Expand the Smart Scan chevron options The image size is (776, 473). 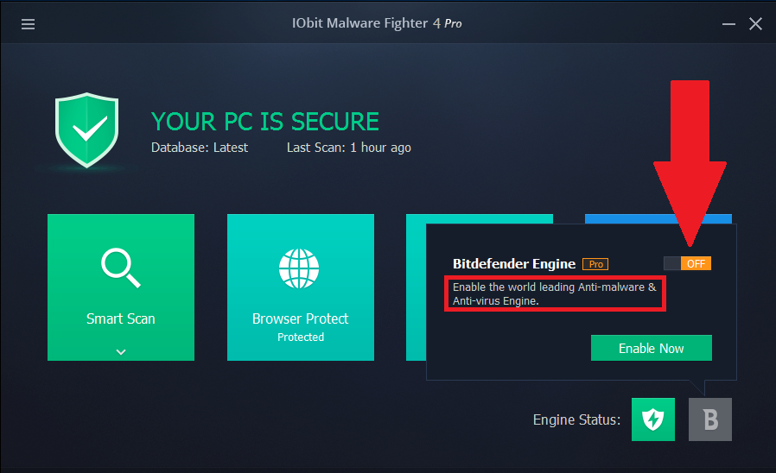[121, 352]
